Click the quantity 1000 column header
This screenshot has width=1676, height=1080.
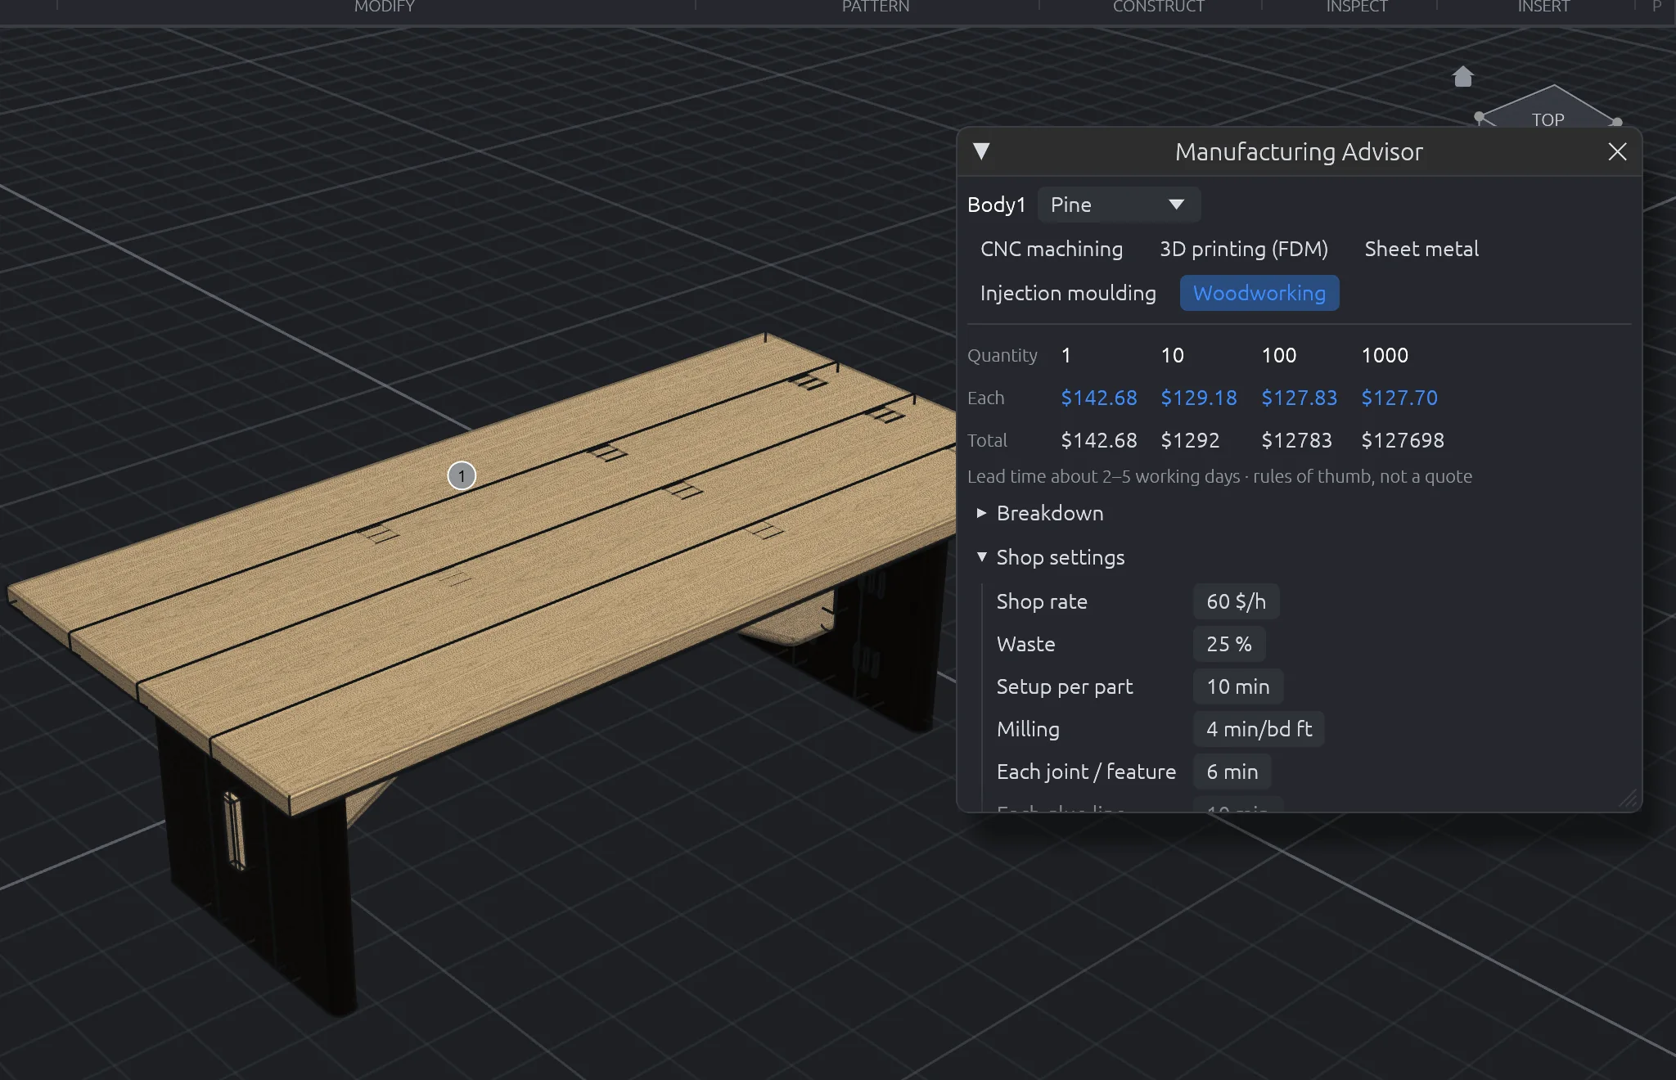tap(1385, 355)
